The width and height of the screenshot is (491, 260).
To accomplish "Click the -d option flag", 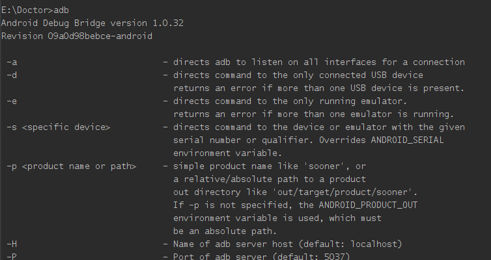I will pos(12,75).
